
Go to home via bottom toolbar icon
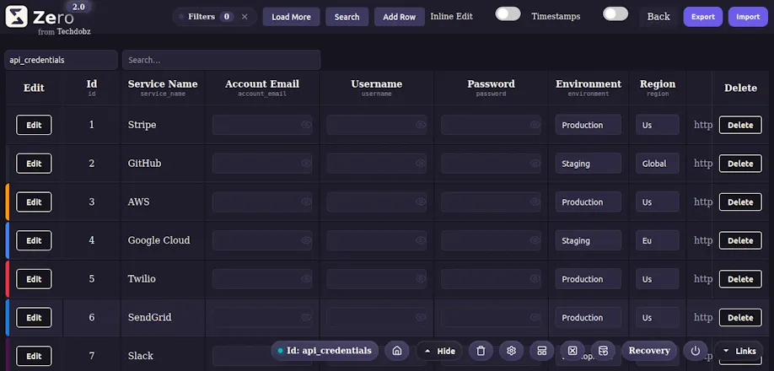396,351
